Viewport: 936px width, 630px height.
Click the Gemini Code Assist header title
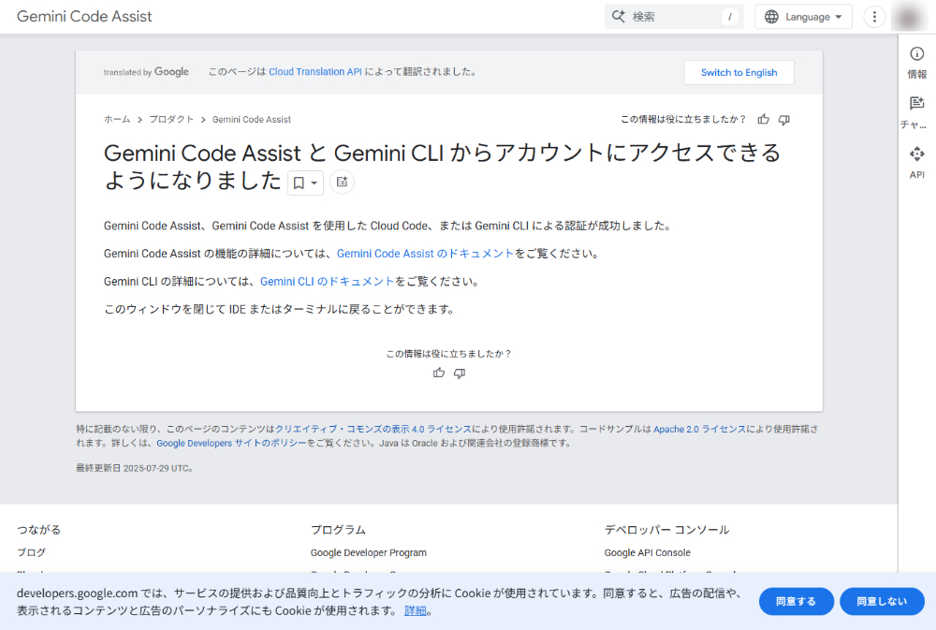(84, 17)
